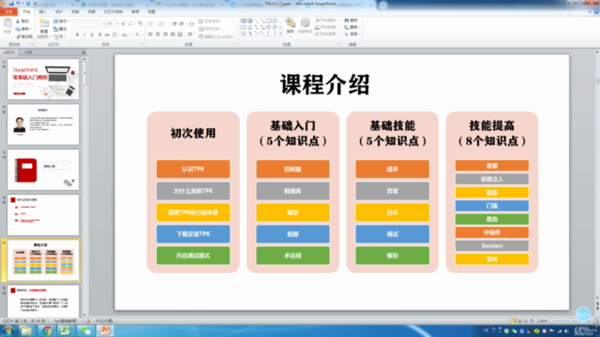Image resolution: width=600 pixels, height=337 pixels.
Task: Click the orange 认识TP6 box on slide
Action: click(x=193, y=168)
